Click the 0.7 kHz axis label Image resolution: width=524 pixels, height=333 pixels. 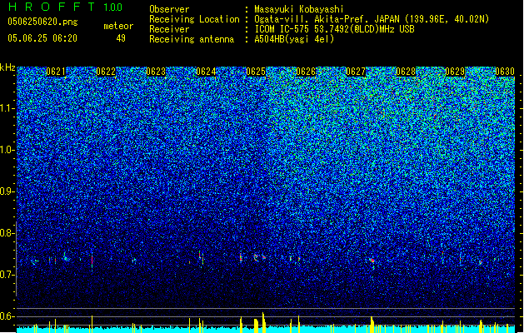(7, 275)
